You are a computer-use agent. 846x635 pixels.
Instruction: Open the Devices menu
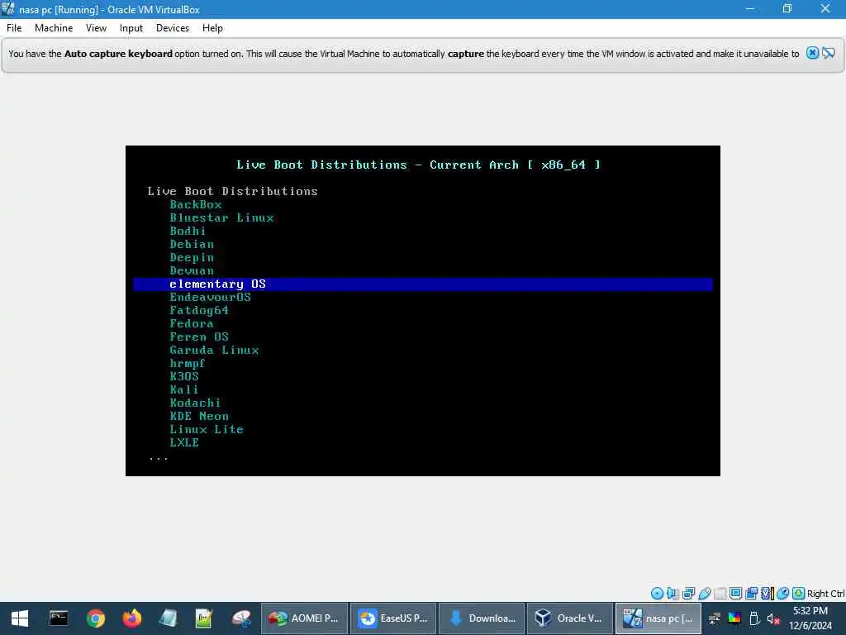[173, 28]
